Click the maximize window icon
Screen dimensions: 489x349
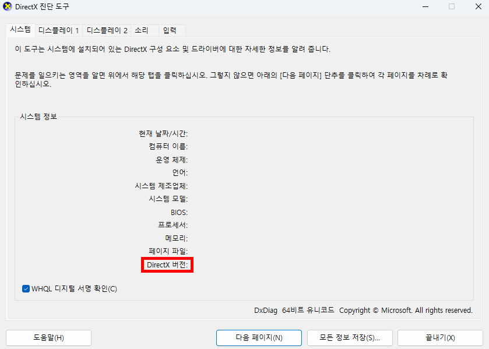pyautogui.click(x=451, y=6)
